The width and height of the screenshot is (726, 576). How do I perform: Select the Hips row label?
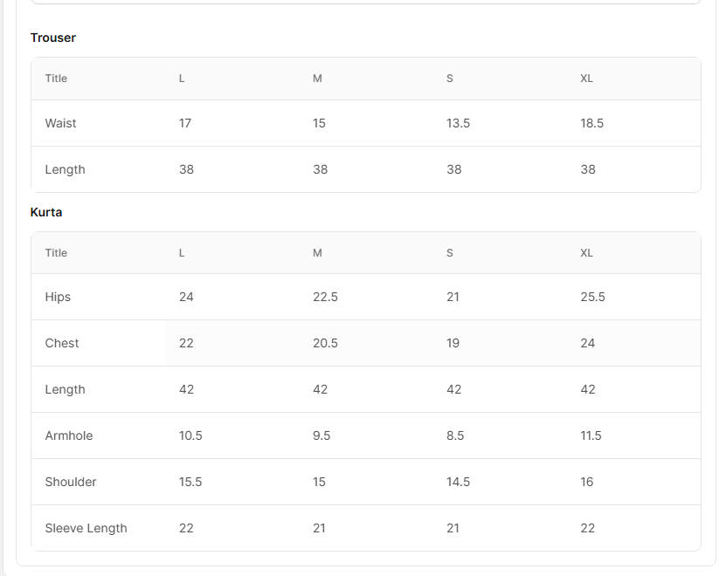[58, 297]
